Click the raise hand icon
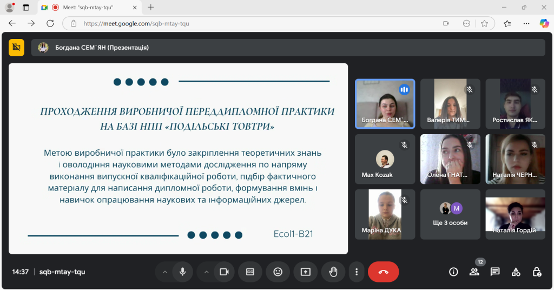 point(333,272)
